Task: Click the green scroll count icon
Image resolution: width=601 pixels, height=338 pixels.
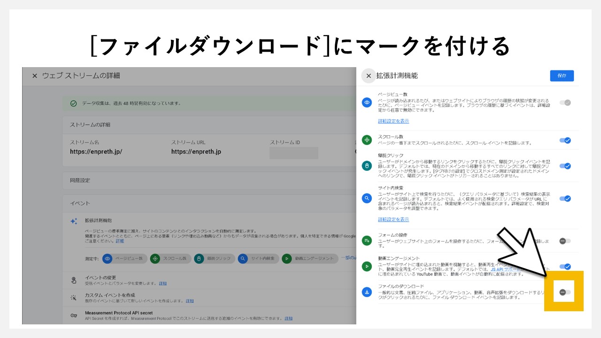Action: [367, 140]
